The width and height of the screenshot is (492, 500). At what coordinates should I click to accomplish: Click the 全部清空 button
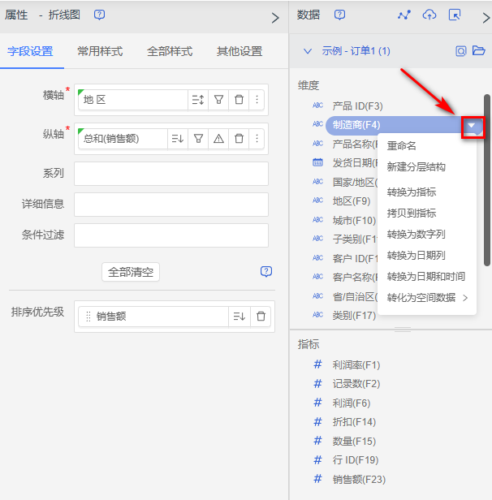(131, 272)
